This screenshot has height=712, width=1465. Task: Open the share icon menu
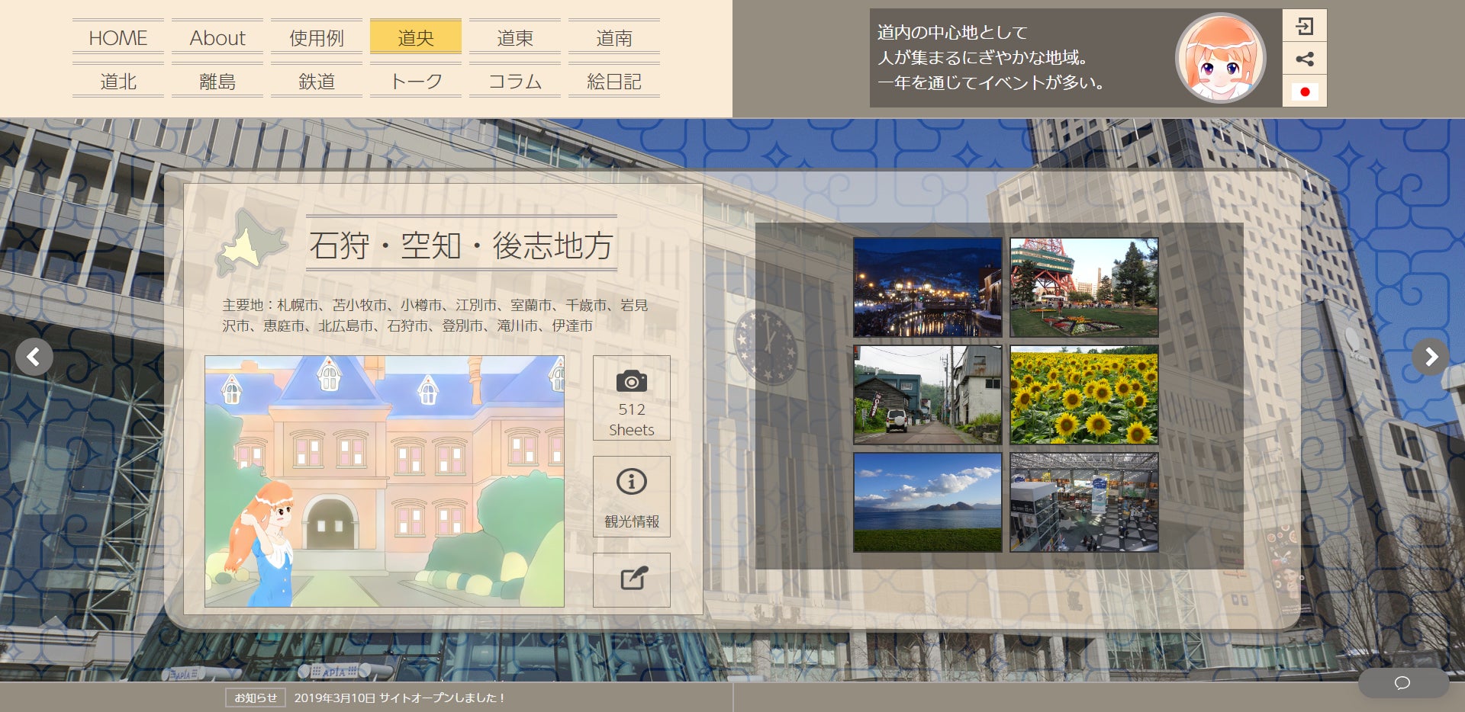(1305, 59)
